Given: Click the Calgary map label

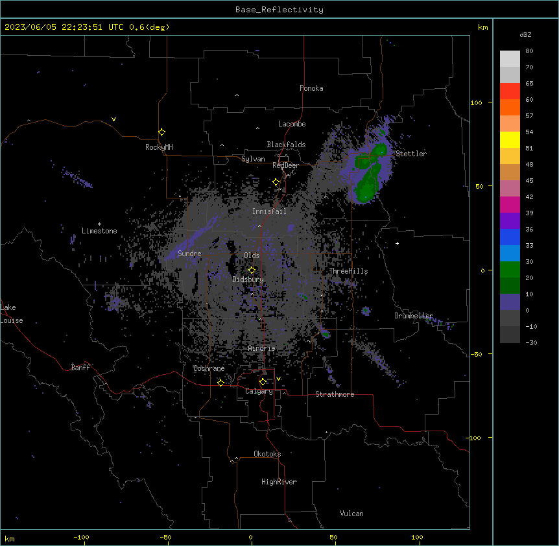Looking at the screenshot, I should coord(259,391).
